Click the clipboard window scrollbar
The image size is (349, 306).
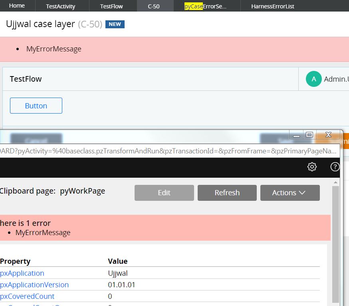point(336,239)
